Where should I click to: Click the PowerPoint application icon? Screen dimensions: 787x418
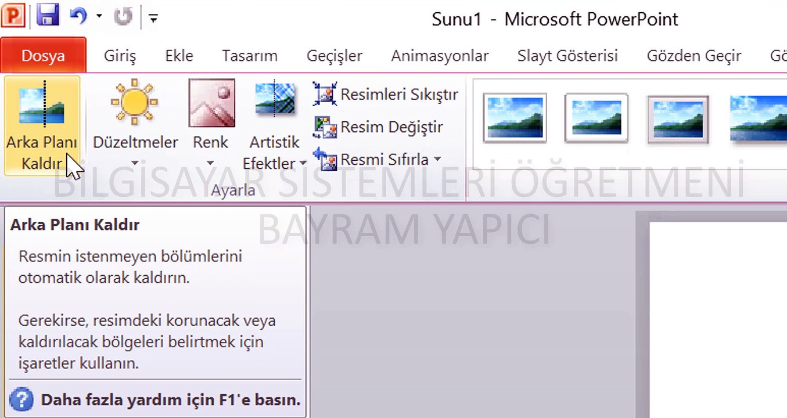coord(12,16)
